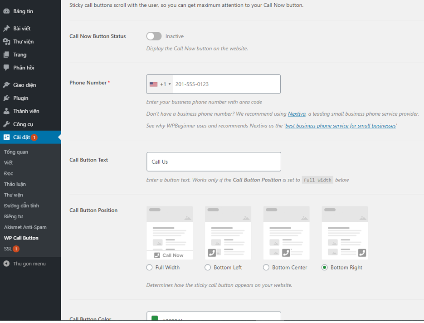Click the Thành viên user icon

[x=6, y=111]
